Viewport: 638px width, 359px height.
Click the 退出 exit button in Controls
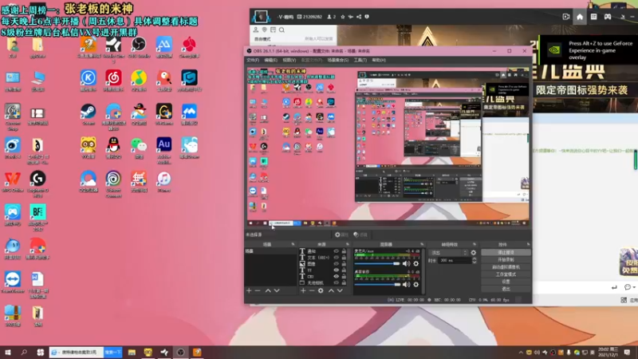pyautogui.click(x=506, y=289)
